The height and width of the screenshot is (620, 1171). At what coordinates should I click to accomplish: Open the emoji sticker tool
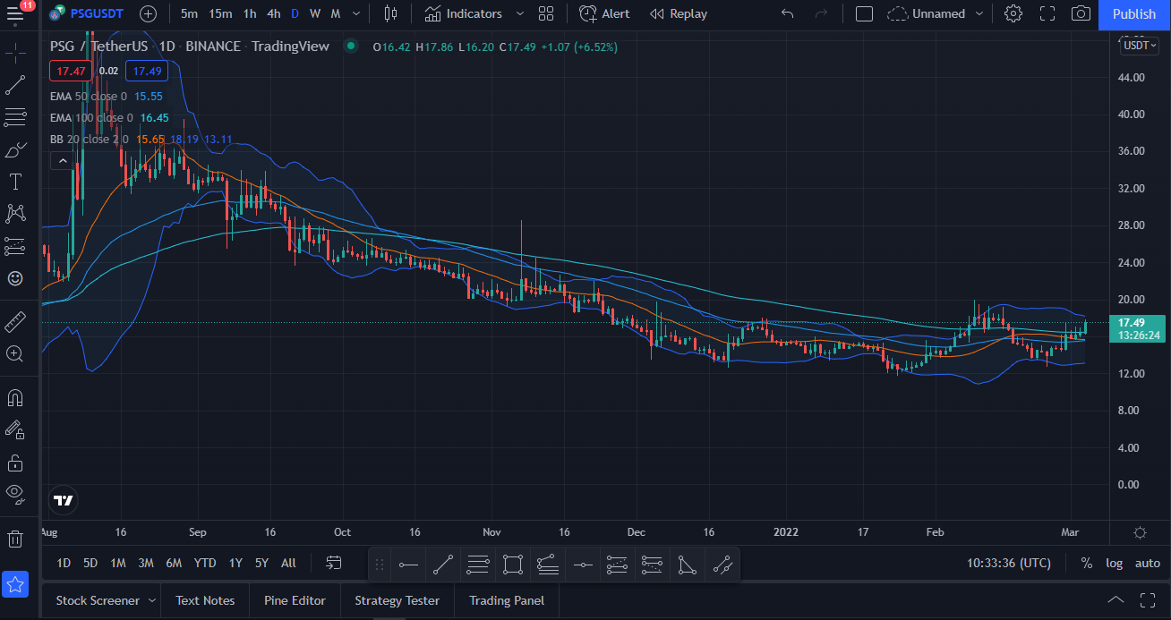(x=14, y=278)
